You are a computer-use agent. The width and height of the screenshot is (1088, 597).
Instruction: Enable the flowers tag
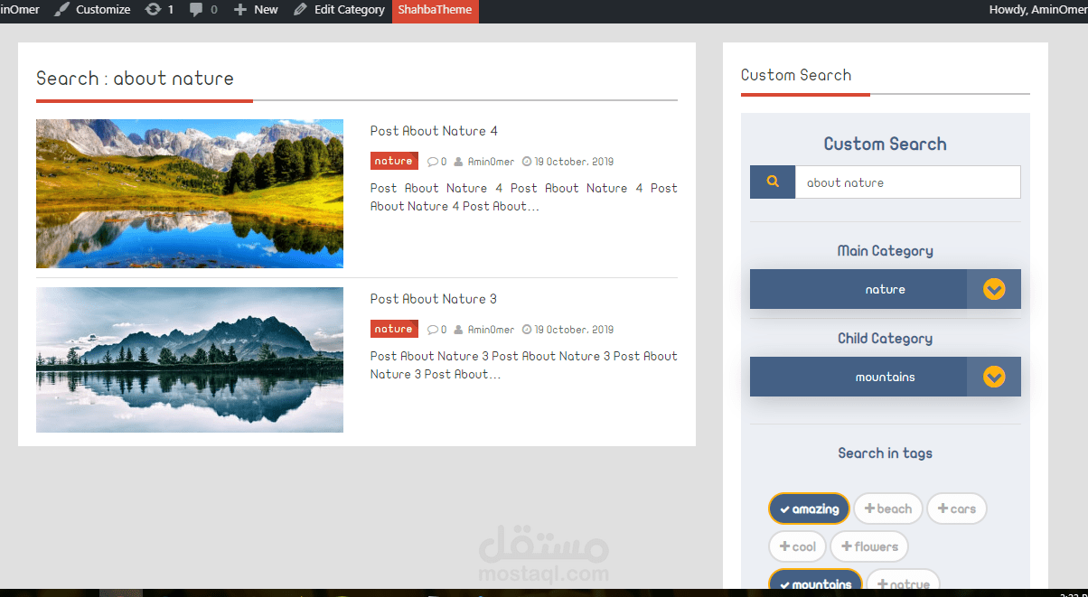(869, 546)
